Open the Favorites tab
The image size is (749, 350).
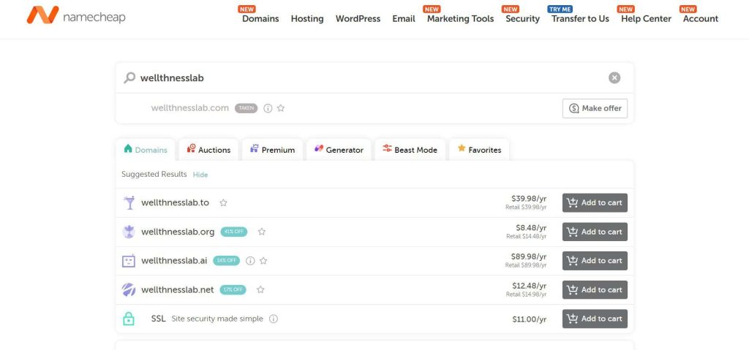click(479, 150)
